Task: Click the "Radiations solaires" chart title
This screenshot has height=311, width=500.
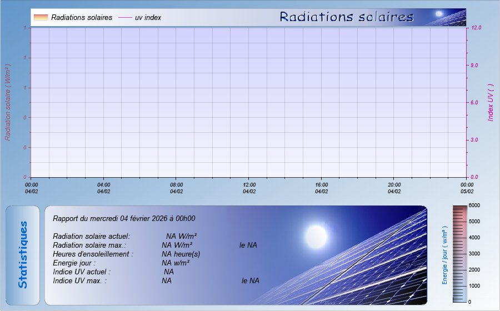Action: (x=346, y=17)
